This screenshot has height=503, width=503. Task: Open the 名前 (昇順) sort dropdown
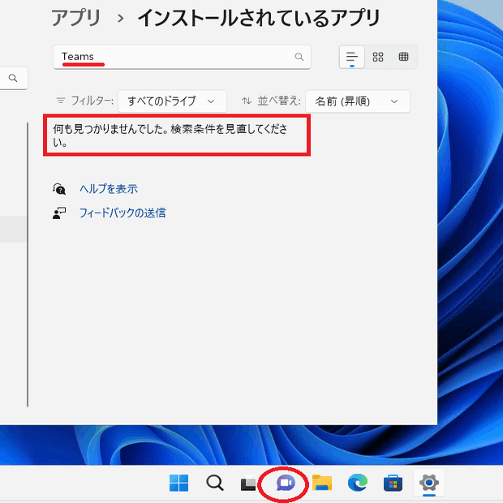click(x=358, y=101)
